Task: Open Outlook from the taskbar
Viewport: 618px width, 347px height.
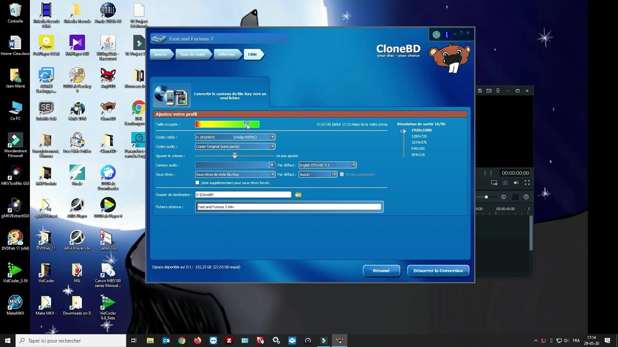Action: click(166, 340)
